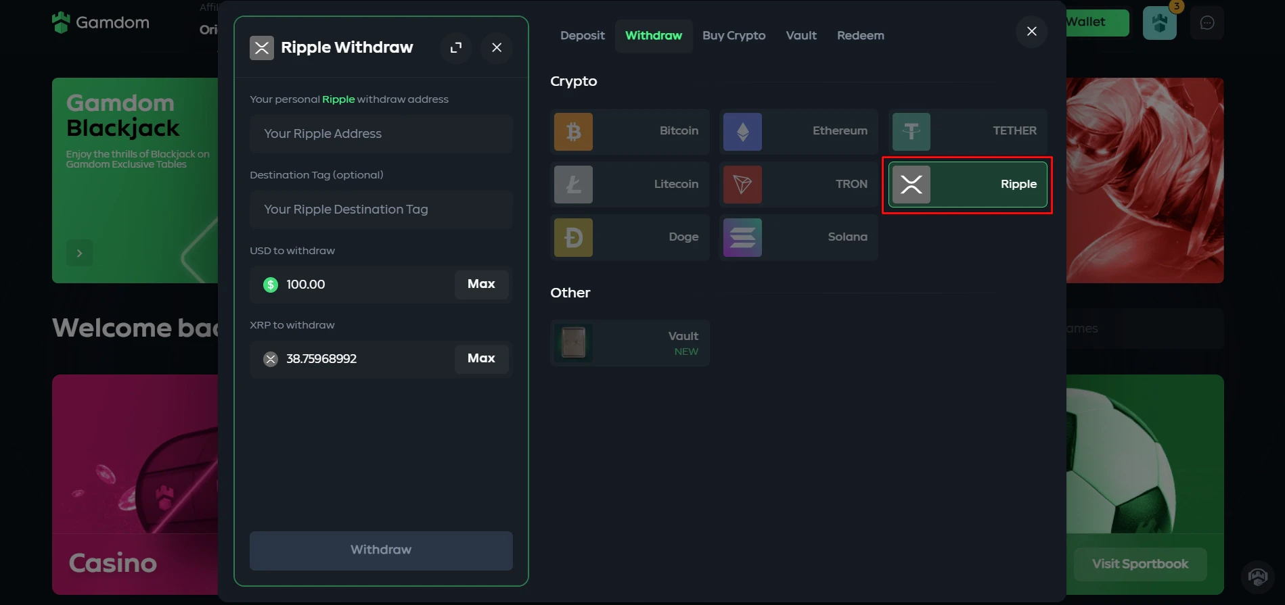Open the Vault NEW option

pos(630,343)
